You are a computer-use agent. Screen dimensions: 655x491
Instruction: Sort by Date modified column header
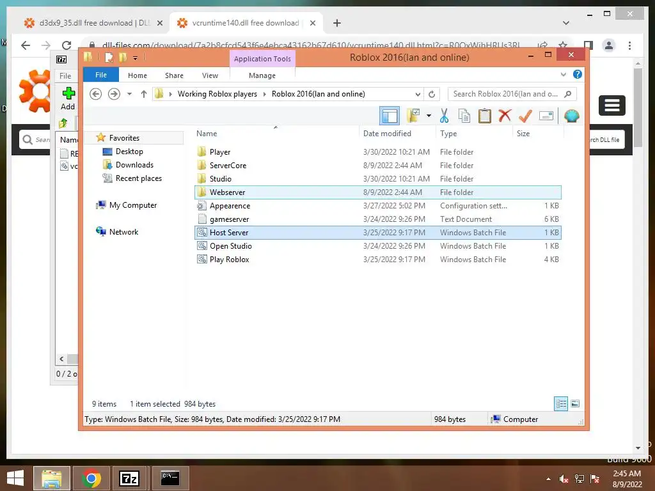tap(397, 134)
